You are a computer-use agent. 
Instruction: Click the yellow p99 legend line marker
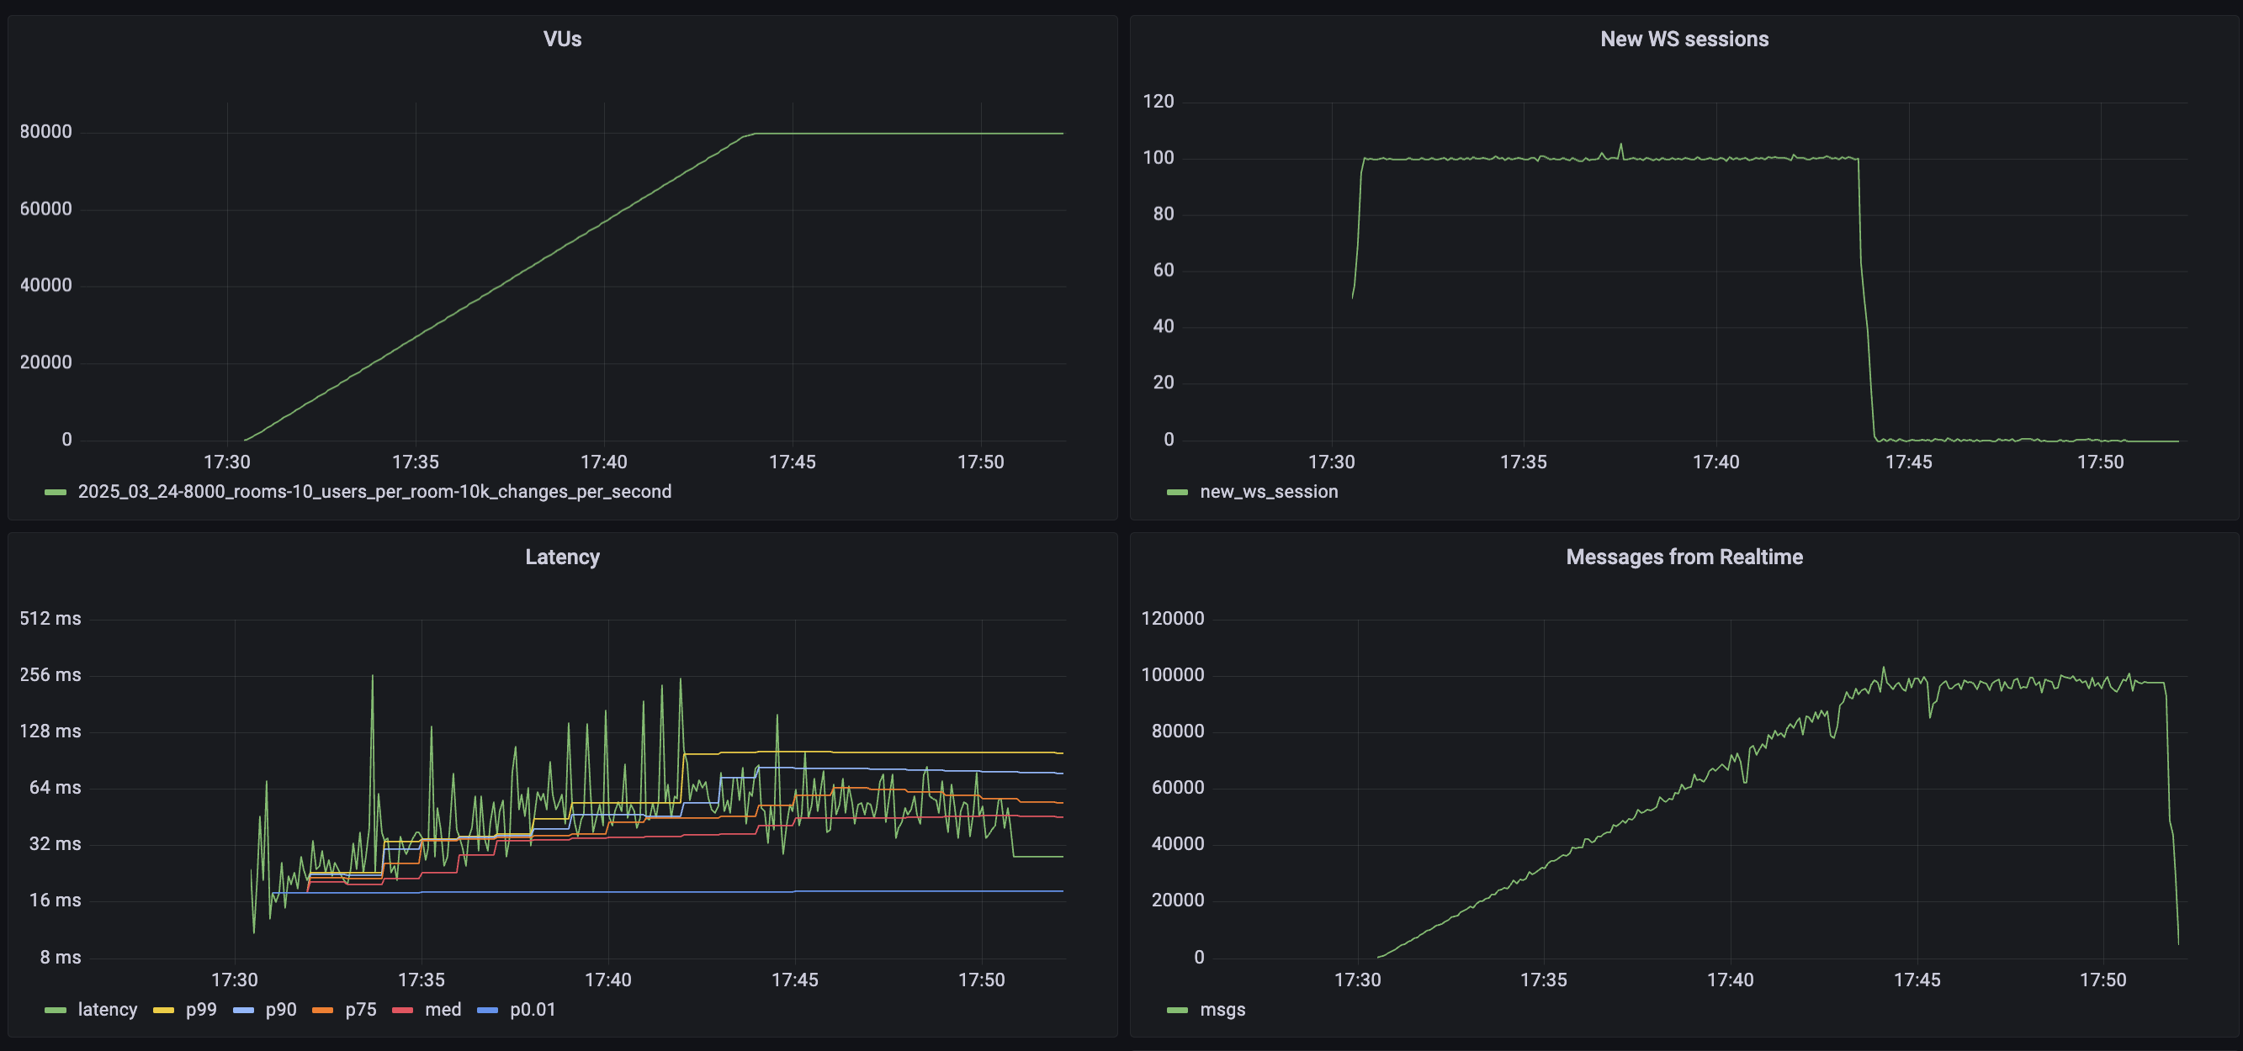pos(164,1009)
